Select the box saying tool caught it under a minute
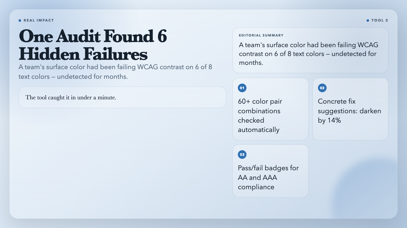This screenshot has height=228, width=407. (122, 98)
